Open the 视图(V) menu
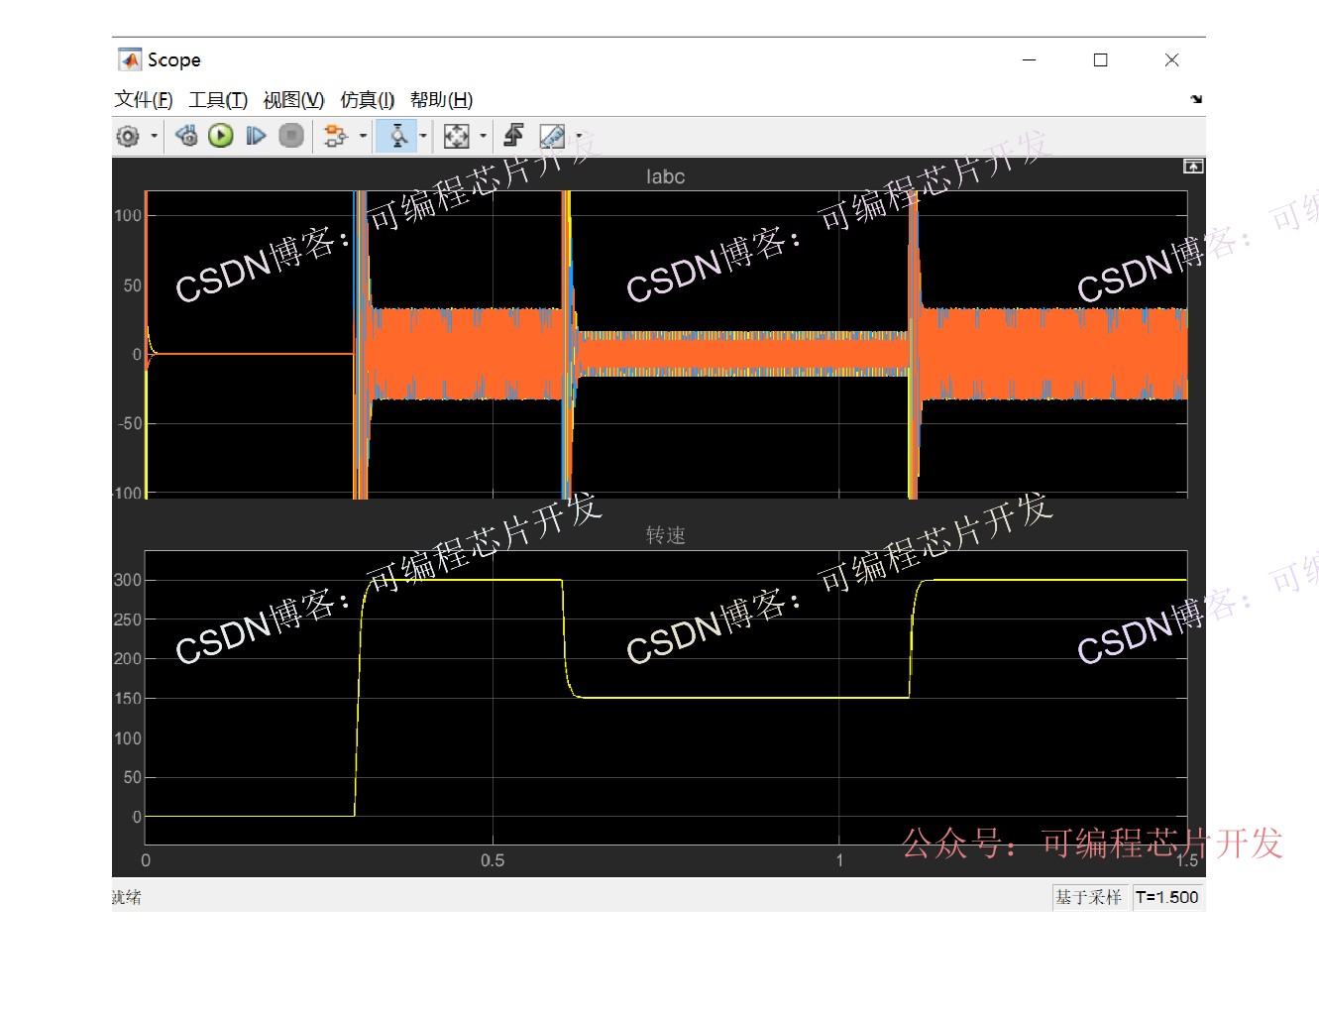This screenshot has width=1319, height=1013. pos(293,100)
